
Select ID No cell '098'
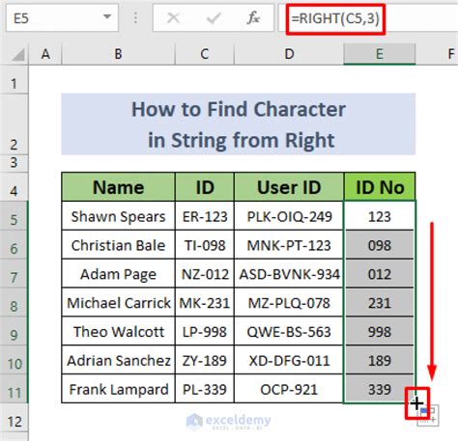[x=380, y=245]
